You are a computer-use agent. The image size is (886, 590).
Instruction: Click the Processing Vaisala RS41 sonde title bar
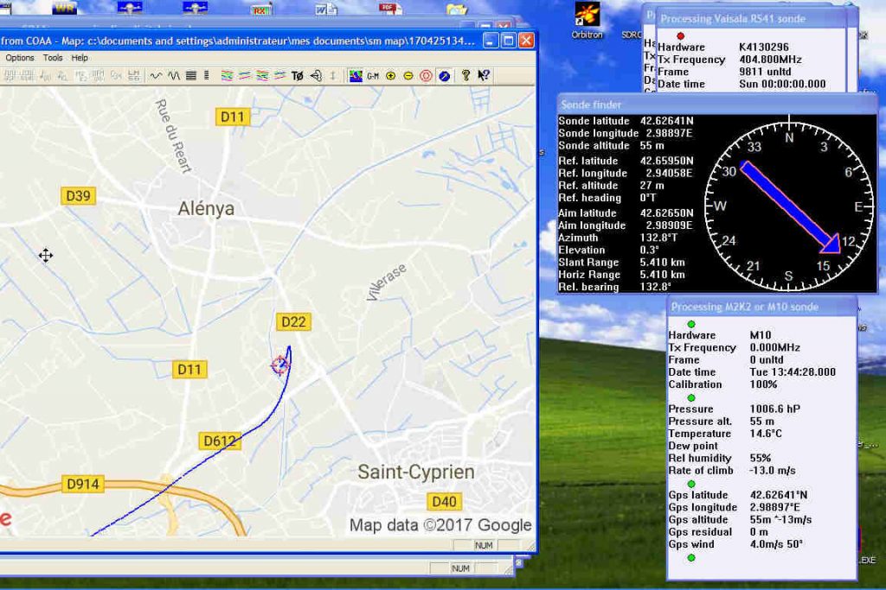tap(752, 19)
